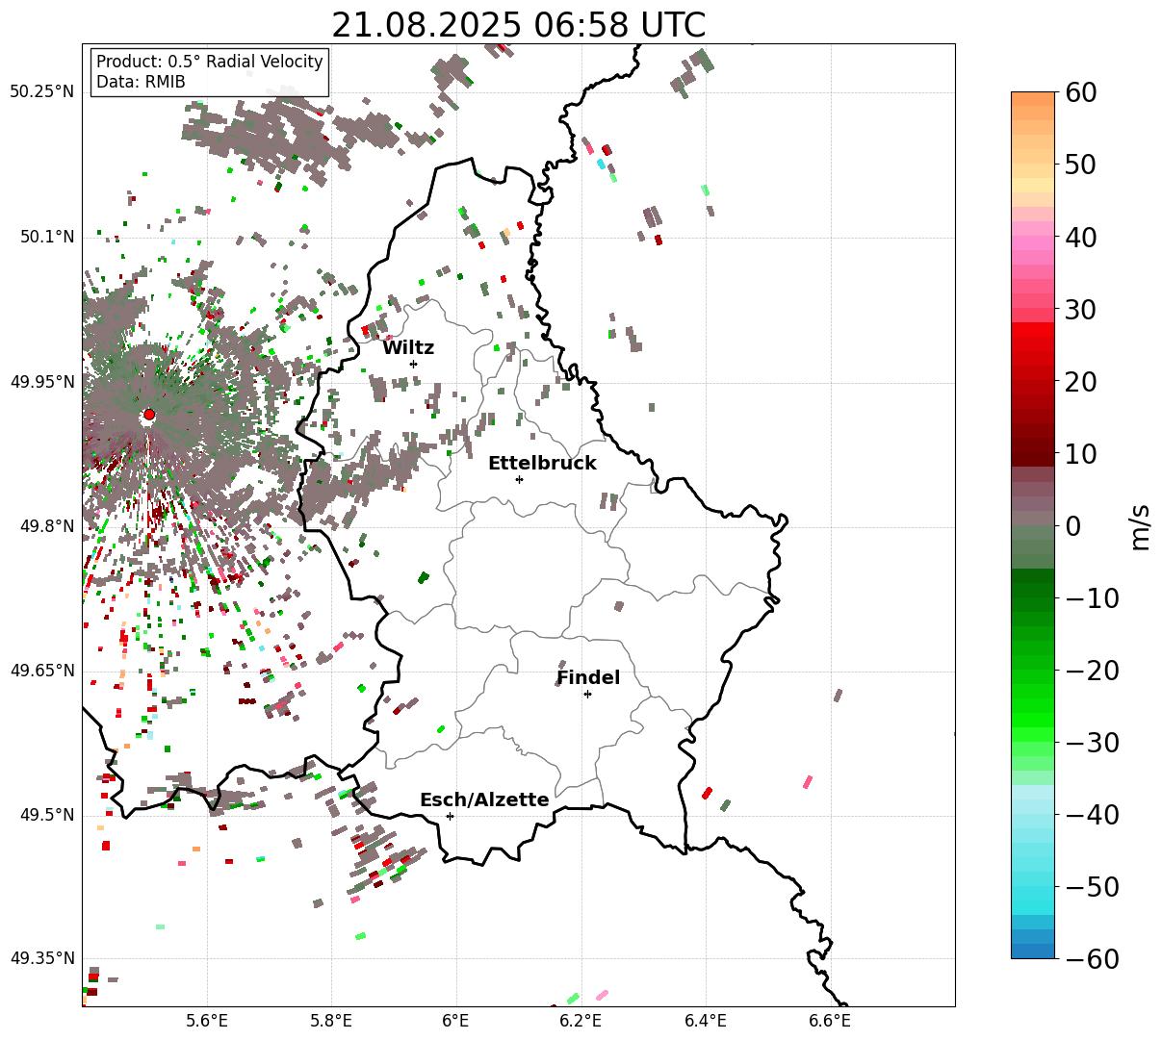Click the plot title with date and time

tap(518, 25)
